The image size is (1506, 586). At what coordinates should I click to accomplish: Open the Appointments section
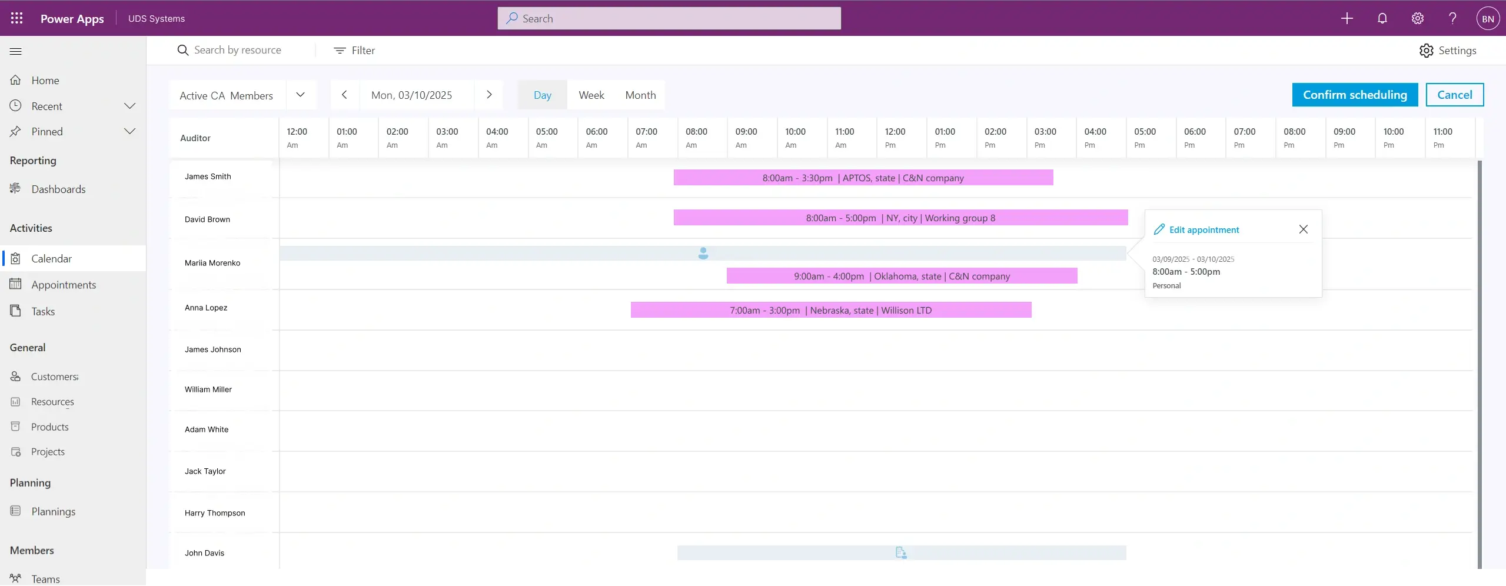click(x=64, y=284)
